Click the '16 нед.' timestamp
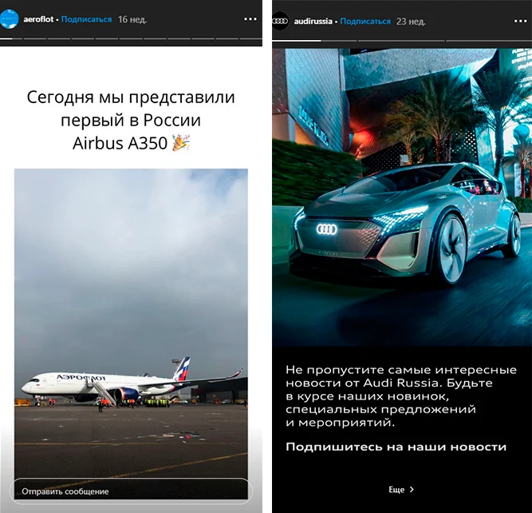The height and width of the screenshot is (513, 532). pyautogui.click(x=132, y=19)
